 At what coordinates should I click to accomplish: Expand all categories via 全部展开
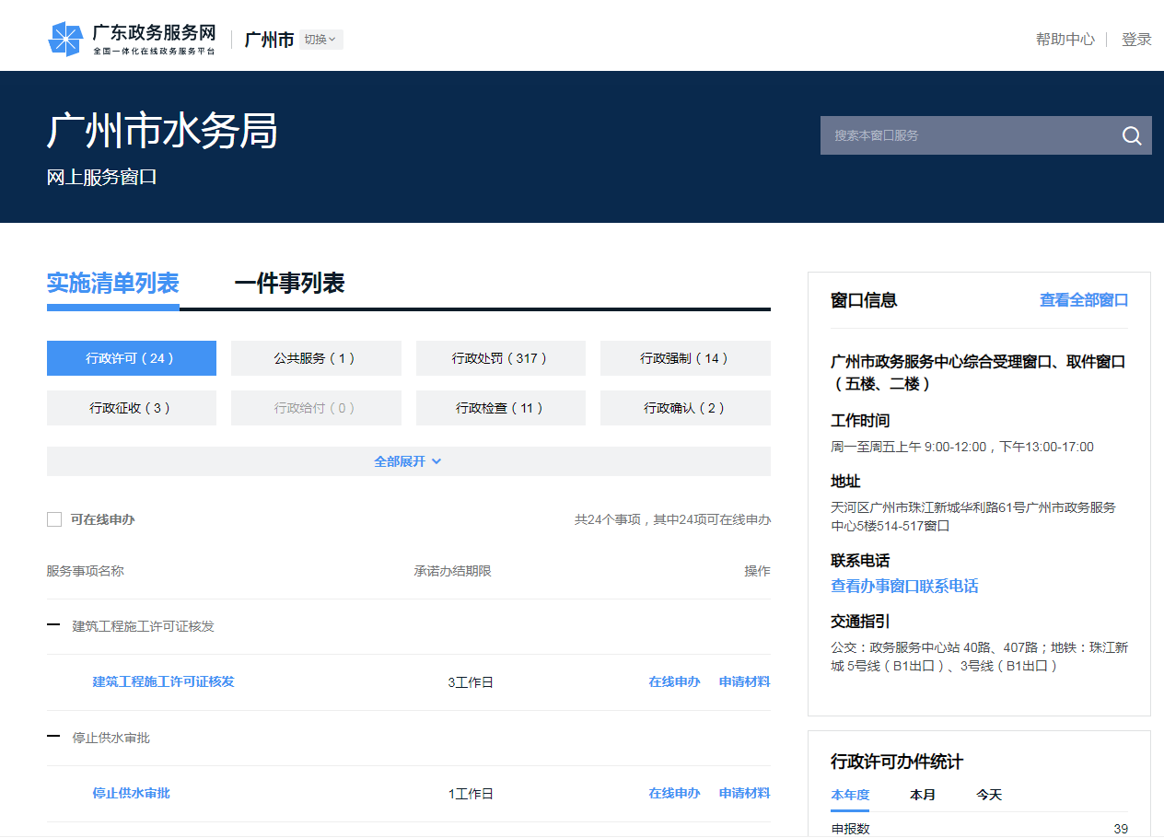(408, 461)
